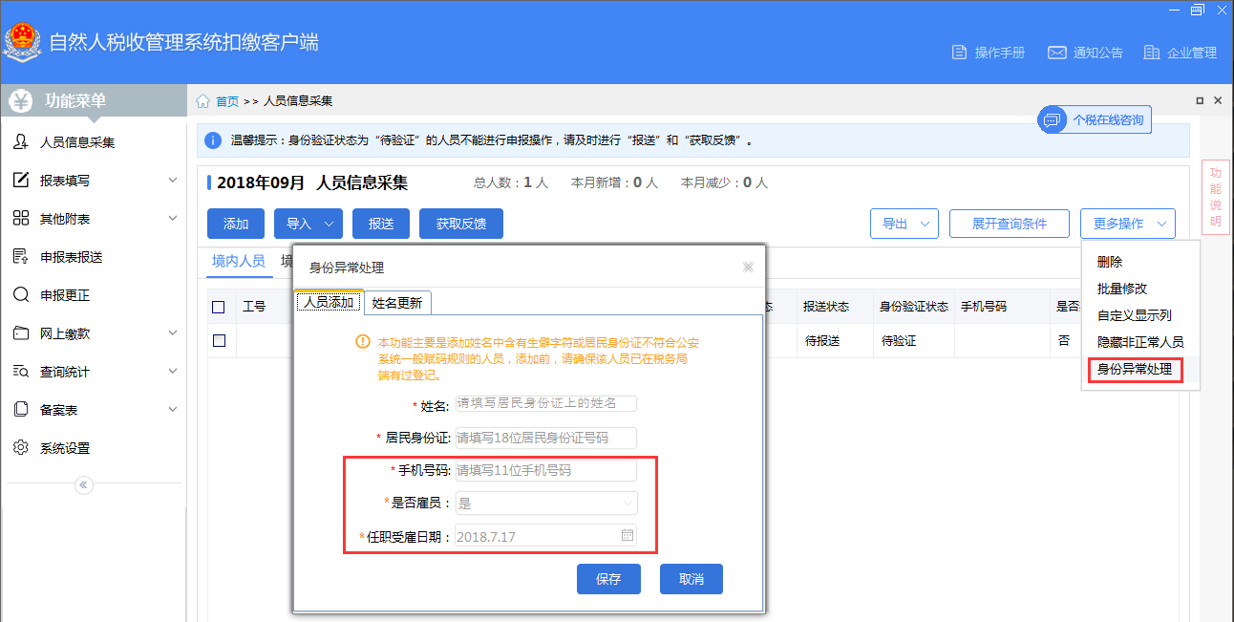
Task: Click the 手机号码 input field
Action: tap(545, 470)
